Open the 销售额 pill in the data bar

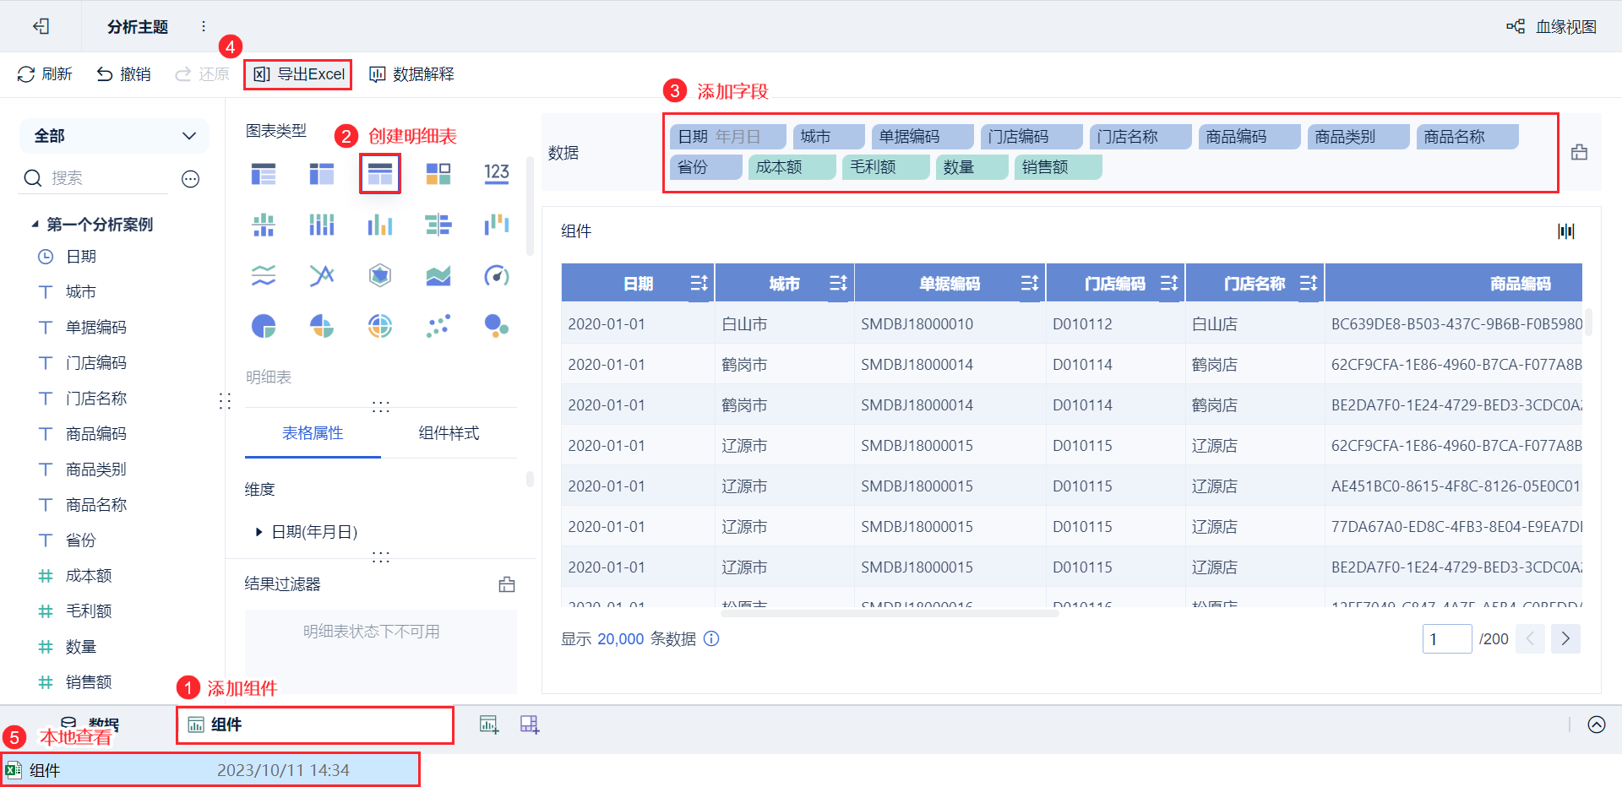click(x=1058, y=167)
